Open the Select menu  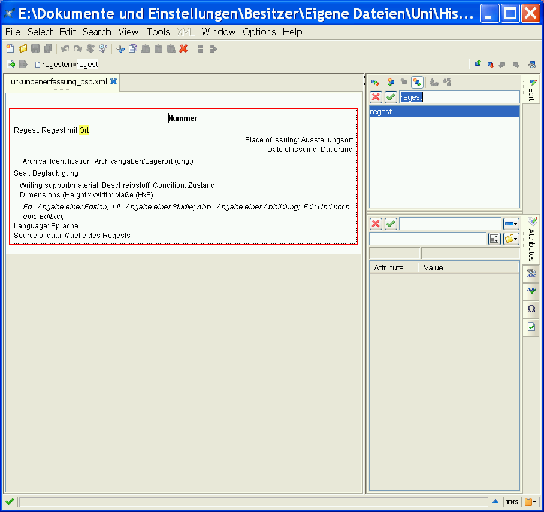(x=40, y=32)
